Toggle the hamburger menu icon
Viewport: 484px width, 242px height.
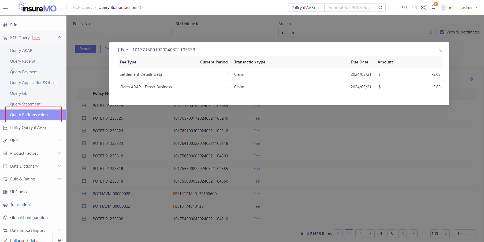point(5,7)
